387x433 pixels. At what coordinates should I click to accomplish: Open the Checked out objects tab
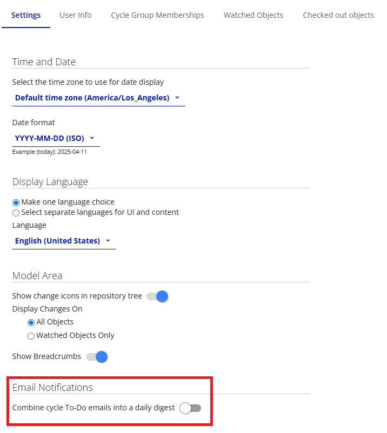338,15
